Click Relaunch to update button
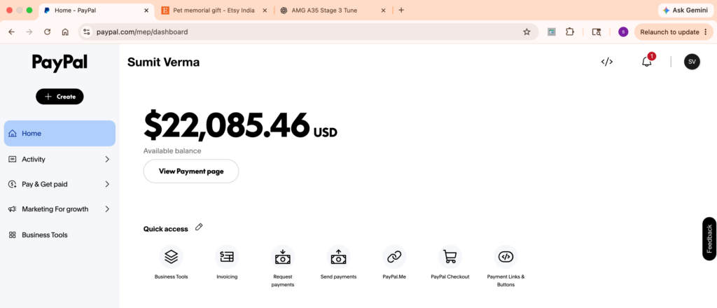This screenshot has height=308, width=717. coord(674,32)
